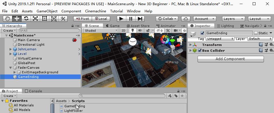Viewport: 274px width, 113px height.
Task: Collapse FaderCanvas in Hierarchy
Action: tap(11, 68)
